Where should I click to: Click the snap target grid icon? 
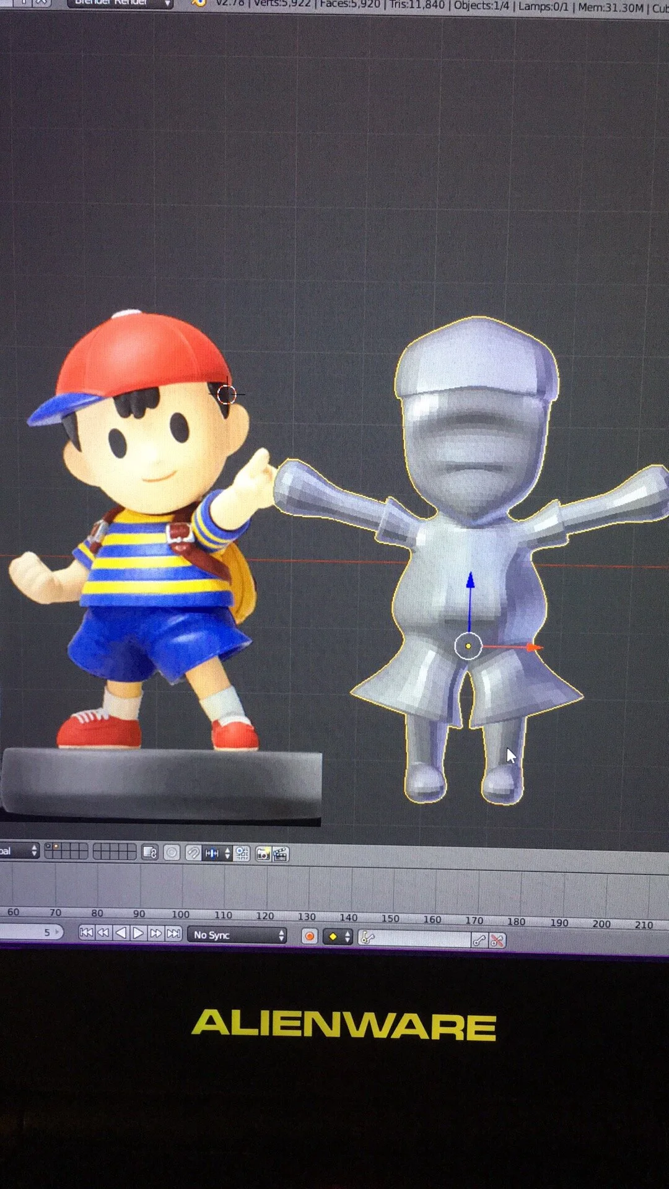(x=242, y=854)
